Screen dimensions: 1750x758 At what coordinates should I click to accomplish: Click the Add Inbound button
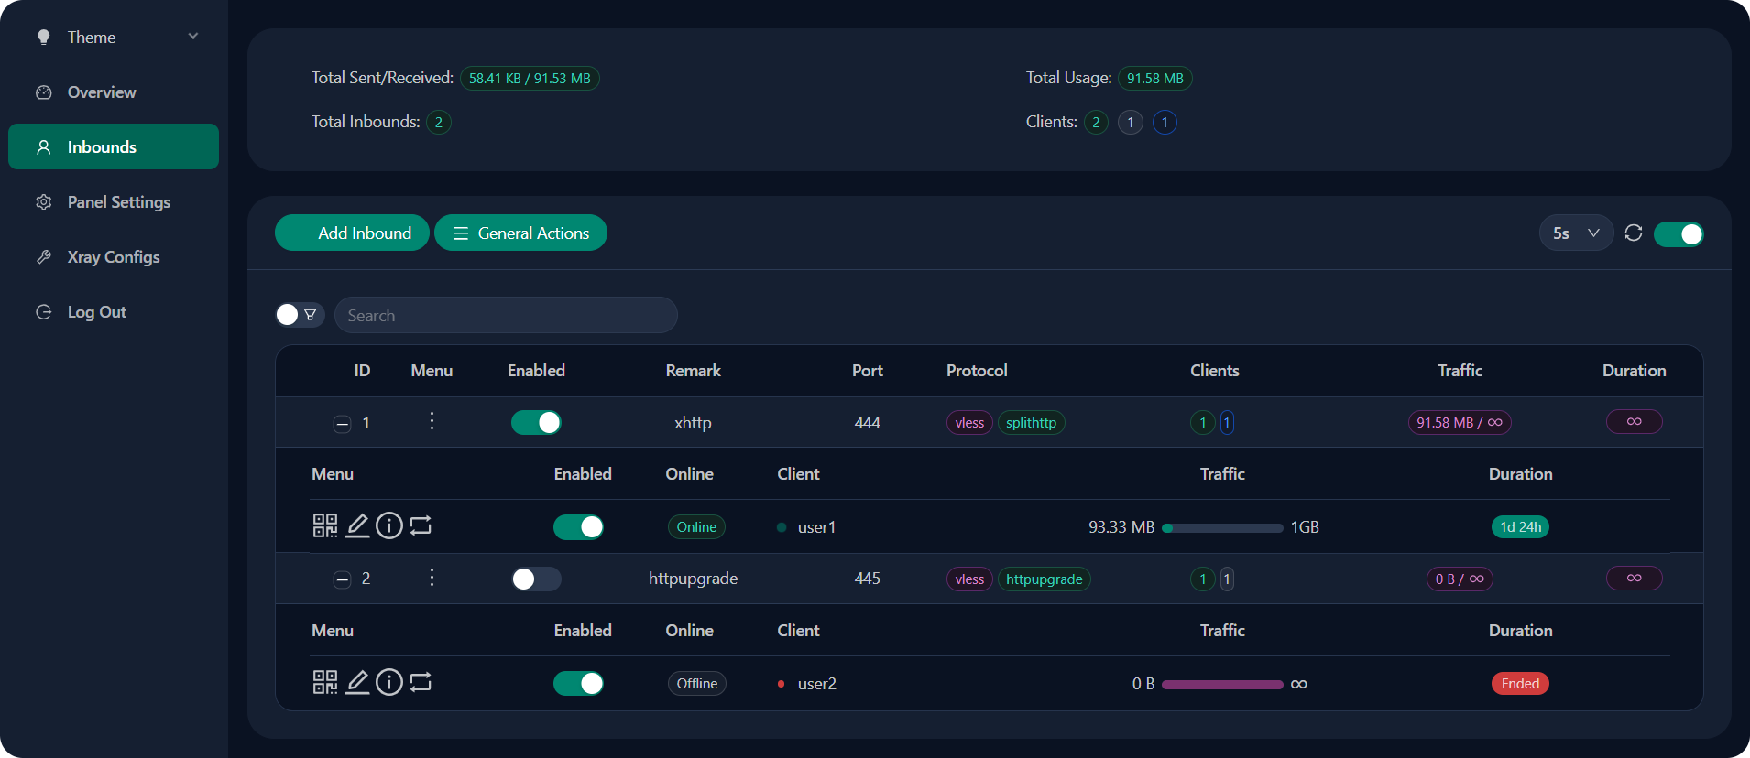352,233
